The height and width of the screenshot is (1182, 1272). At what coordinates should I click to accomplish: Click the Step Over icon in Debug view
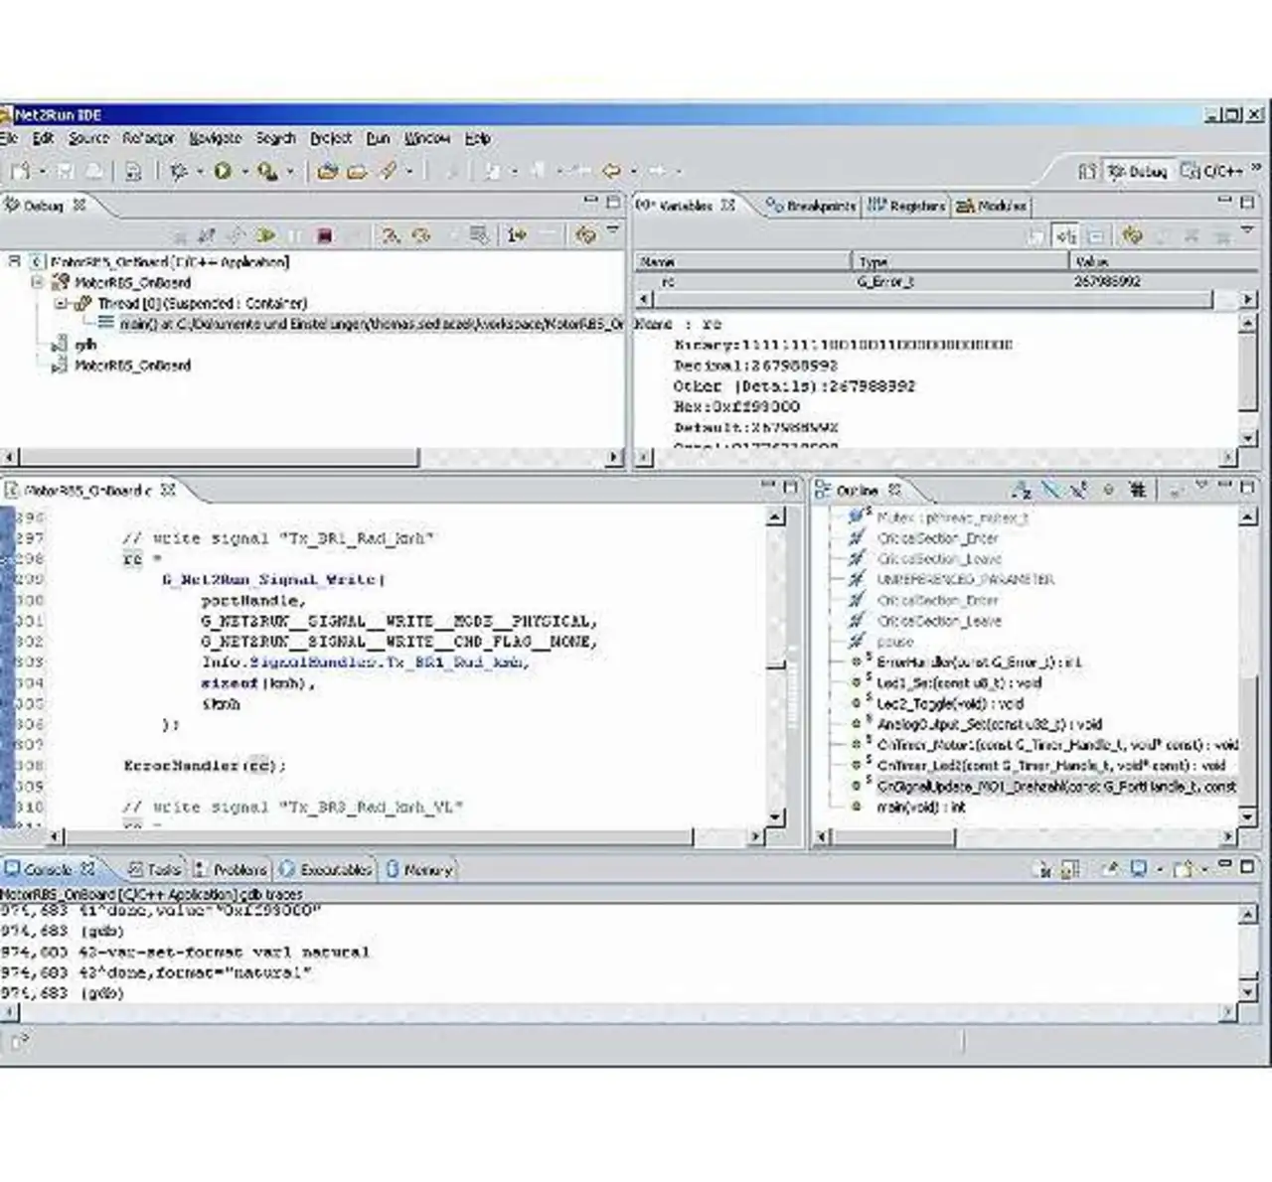click(x=421, y=235)
